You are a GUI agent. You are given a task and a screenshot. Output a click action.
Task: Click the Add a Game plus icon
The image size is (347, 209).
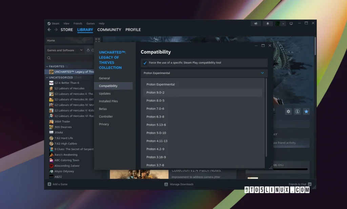[x=49, y=184]
